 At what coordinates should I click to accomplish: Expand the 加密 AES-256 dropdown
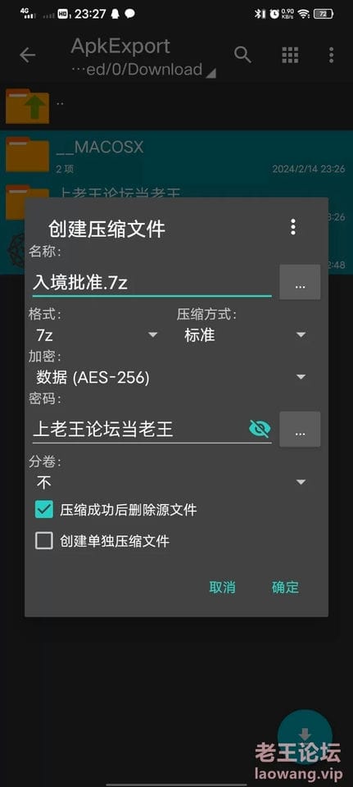171,377
